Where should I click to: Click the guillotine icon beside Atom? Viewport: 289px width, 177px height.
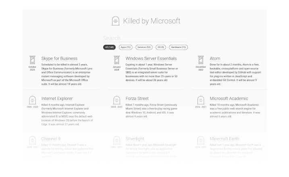(x=201, y=60)
